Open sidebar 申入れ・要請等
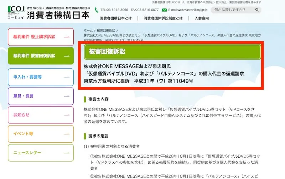285x179 pixels. pyautogui.click(x=41, y=77)
